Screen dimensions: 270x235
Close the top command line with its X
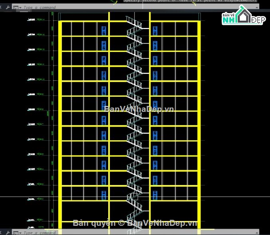1,7
